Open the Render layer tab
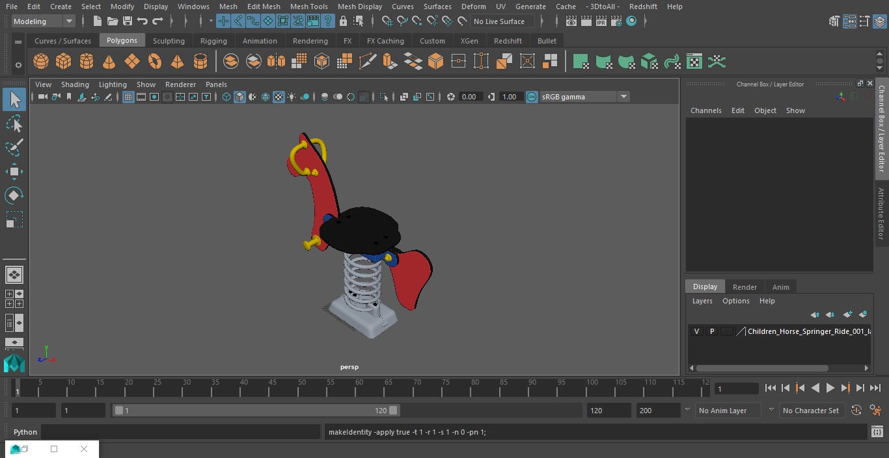 [745, 286]
